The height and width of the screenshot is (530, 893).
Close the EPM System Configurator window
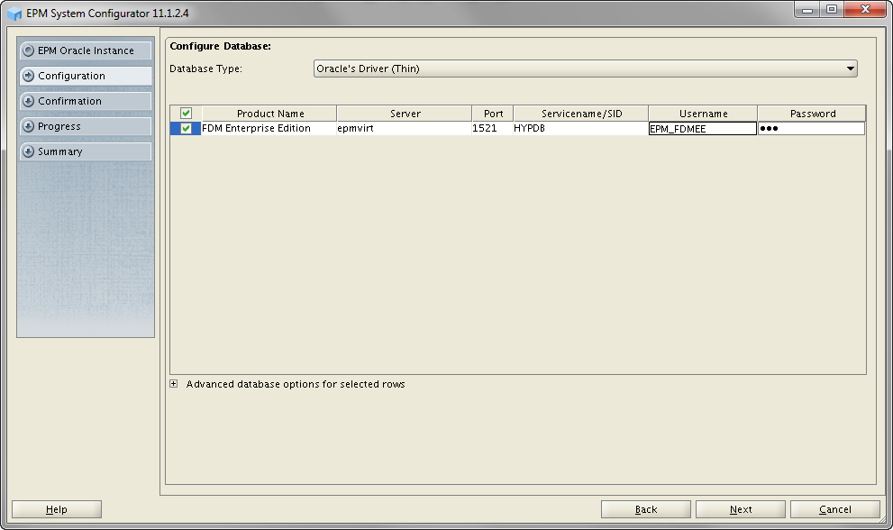point(866,10)
